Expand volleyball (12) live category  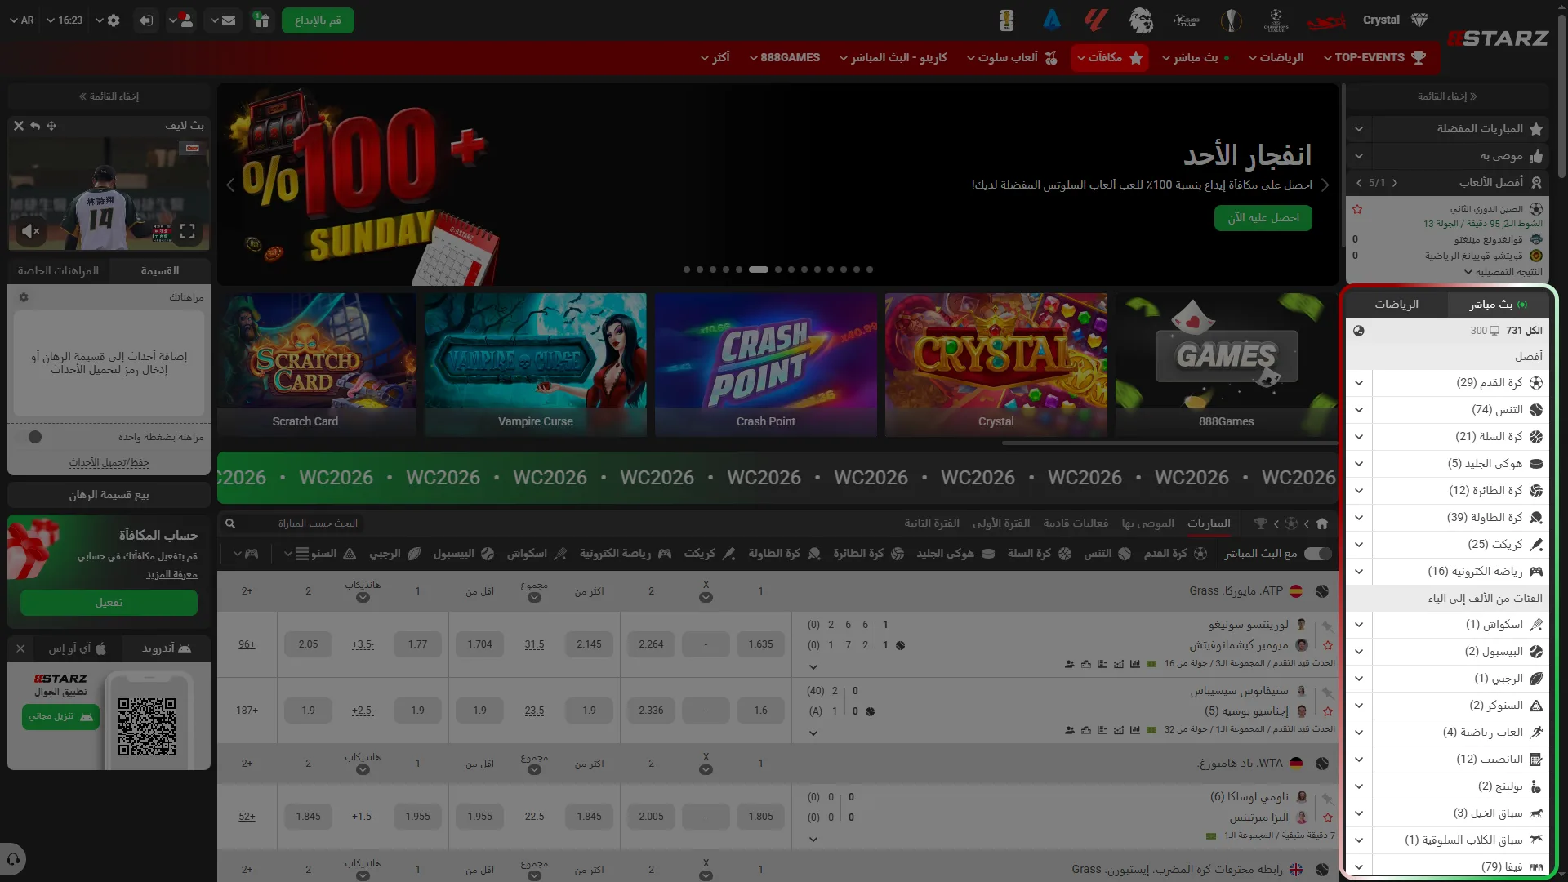1359,491
